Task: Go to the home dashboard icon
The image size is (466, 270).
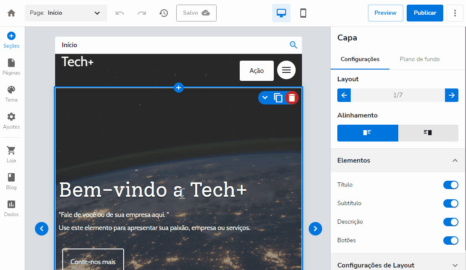Action: point(11,13)
